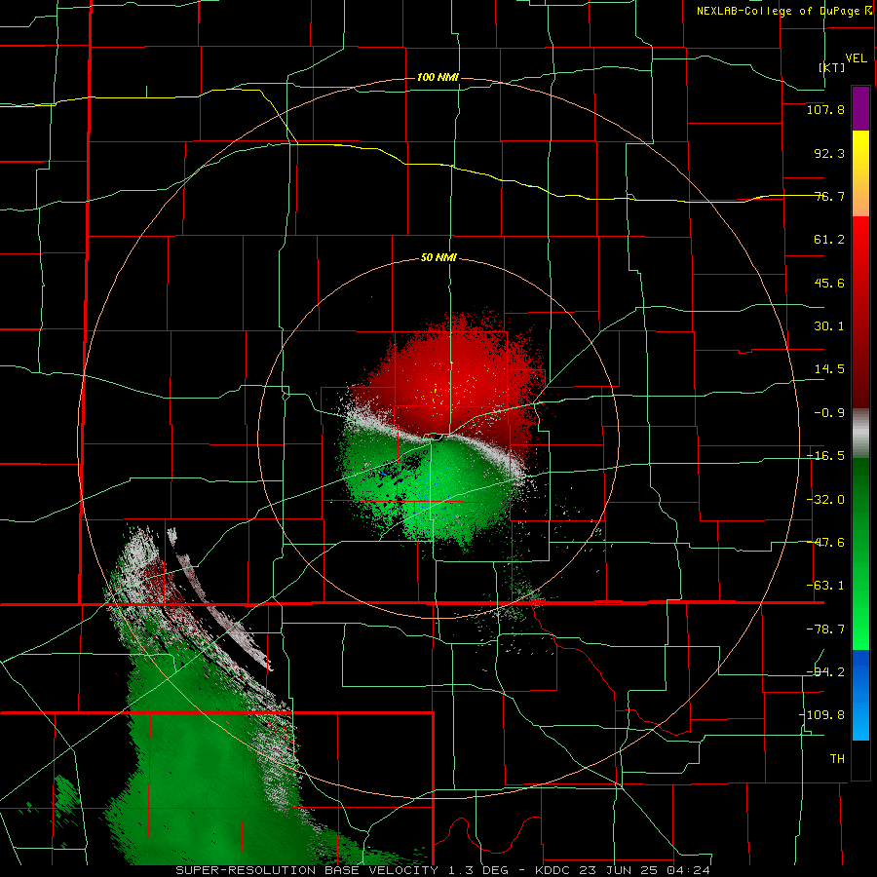Screen dimensions: 877x877
Task: Click the VEL legend title
Action: pyautogui.click(x=856, y=58)
